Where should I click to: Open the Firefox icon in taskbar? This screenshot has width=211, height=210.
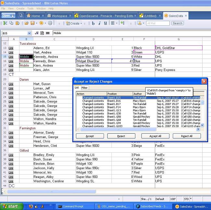31,206
